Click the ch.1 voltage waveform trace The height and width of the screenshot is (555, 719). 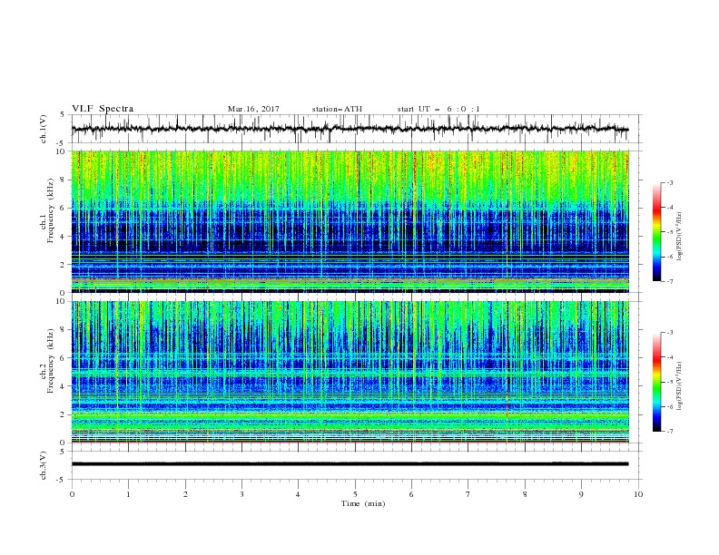(350, 129)
